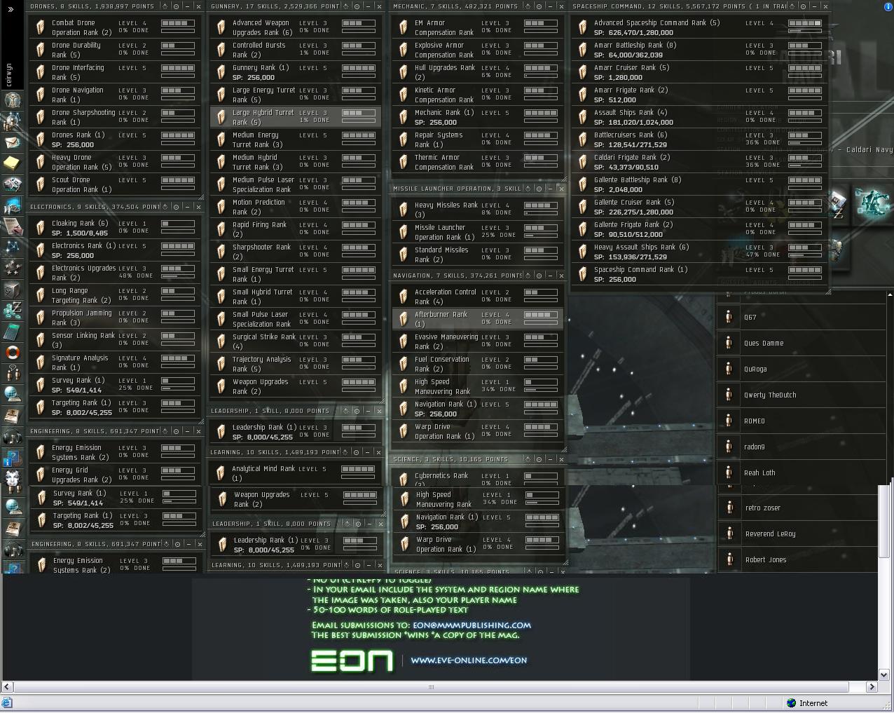The width and height of the screenshot is (894, 713).
Task: Click the browser page icon in status bar
Action: coord(6,703)
